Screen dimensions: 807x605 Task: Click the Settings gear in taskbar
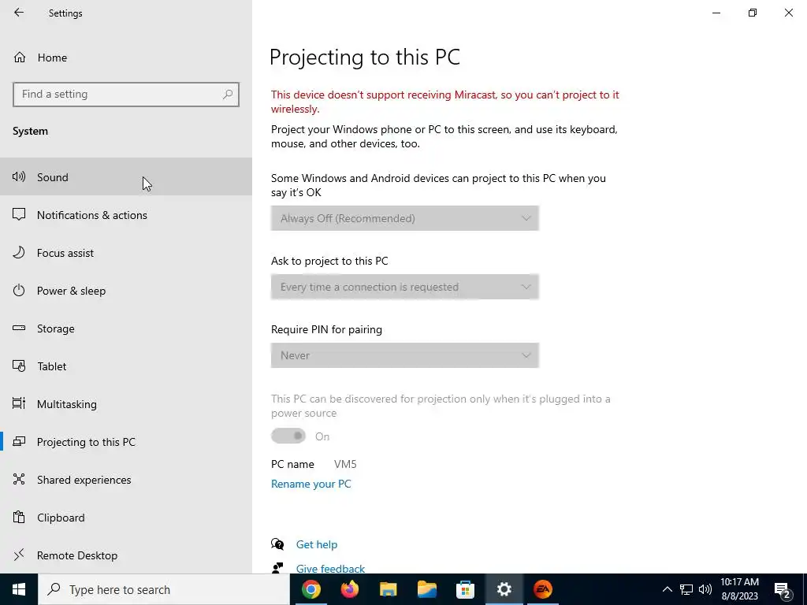click(504, 589)
